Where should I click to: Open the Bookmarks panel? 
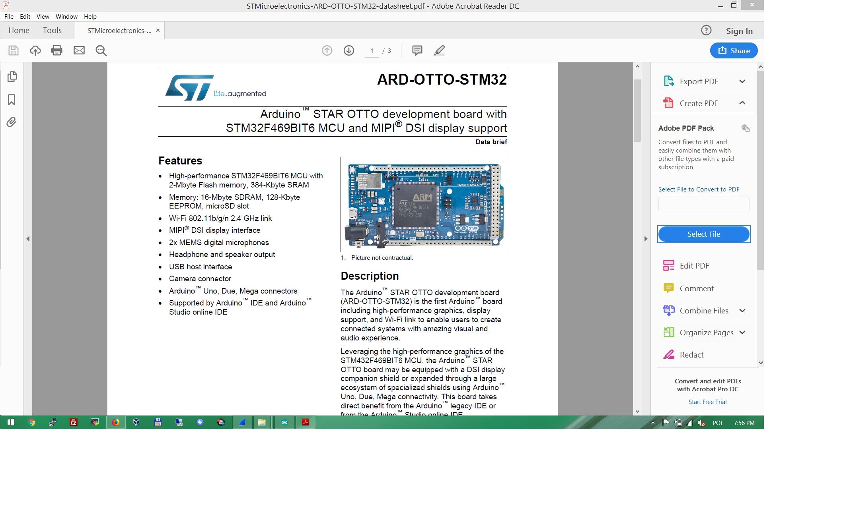point(12,100)
